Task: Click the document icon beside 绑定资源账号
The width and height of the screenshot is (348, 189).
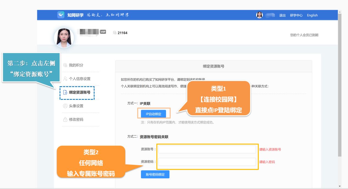Action: coord(65,92)
